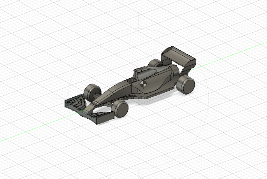267x179 pixels.
Task: Click the cockpit opening in the car body
Action: (x=131, y=80)
